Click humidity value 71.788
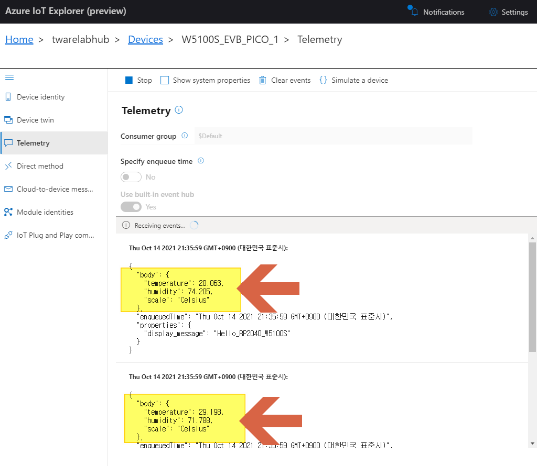Screen dimensions: 537x466 click(200, 420)
